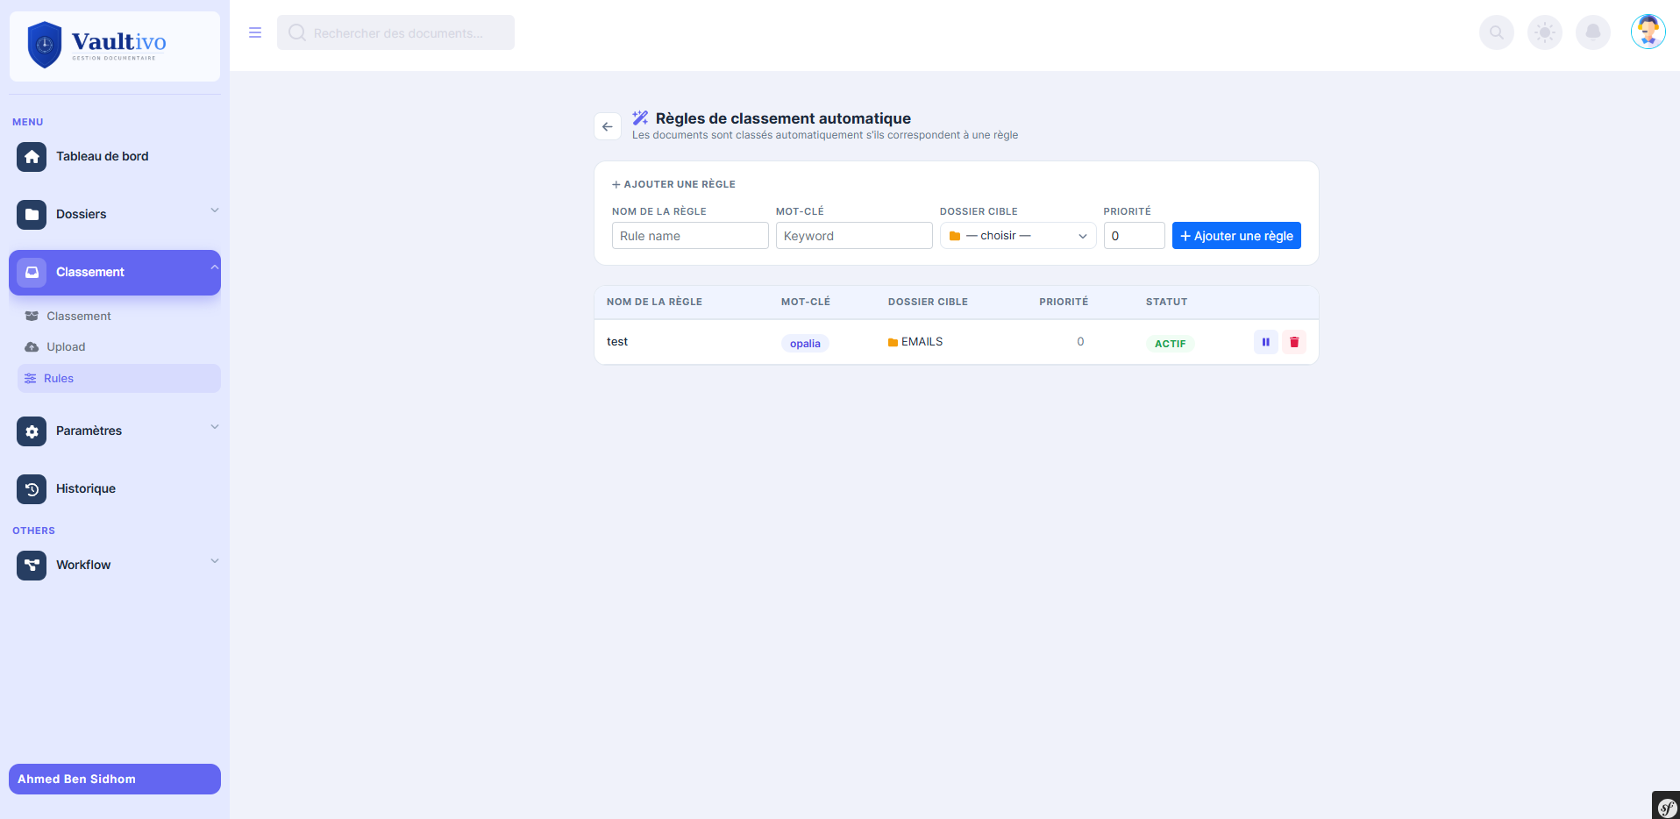The width and height of the screenshot is (1680, 819).
Task: Select the Rules submenu item
Action: [119, 379]
